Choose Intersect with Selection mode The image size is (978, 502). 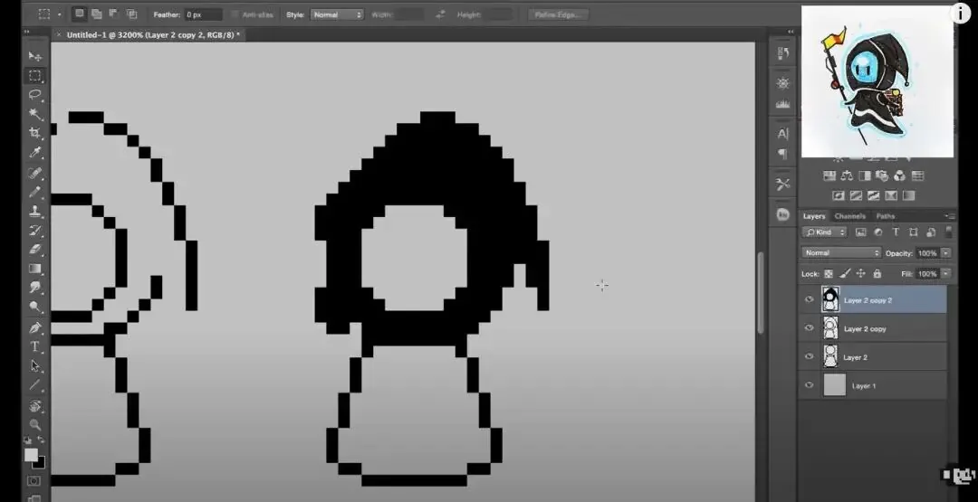131,14
